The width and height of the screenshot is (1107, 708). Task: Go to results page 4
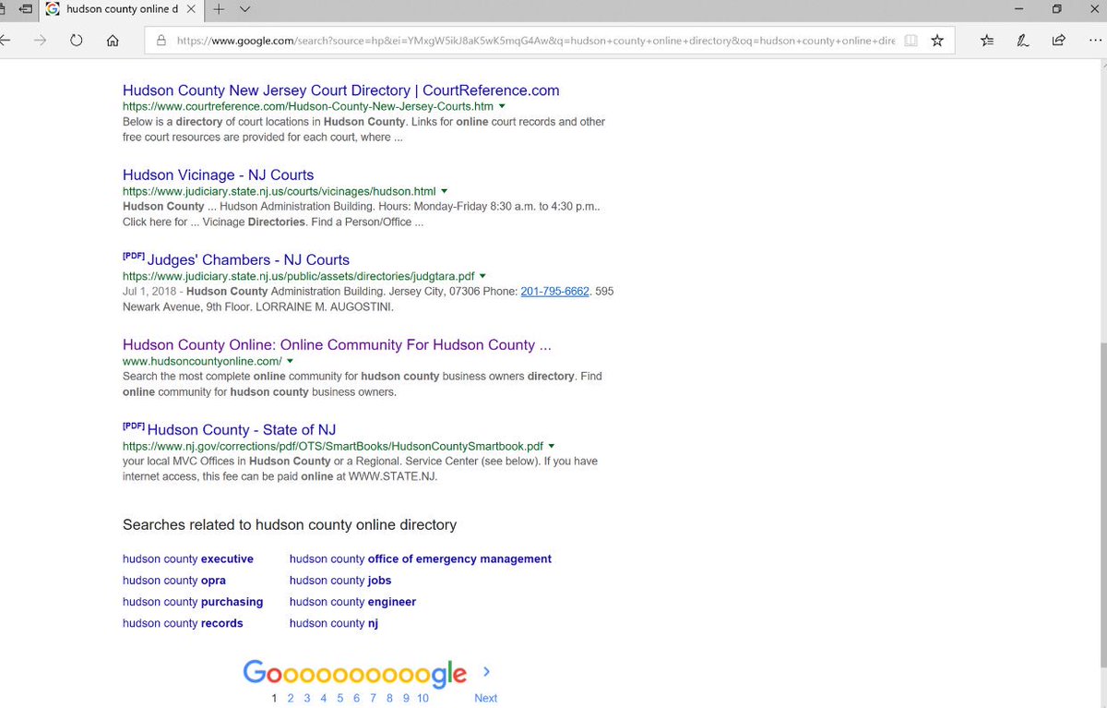point(324,698)
